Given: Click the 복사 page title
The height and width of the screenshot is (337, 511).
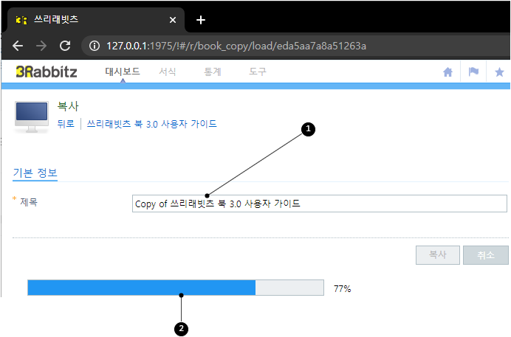Looking at the screenshot, I should pyautogui.click(x=68, y=106).
